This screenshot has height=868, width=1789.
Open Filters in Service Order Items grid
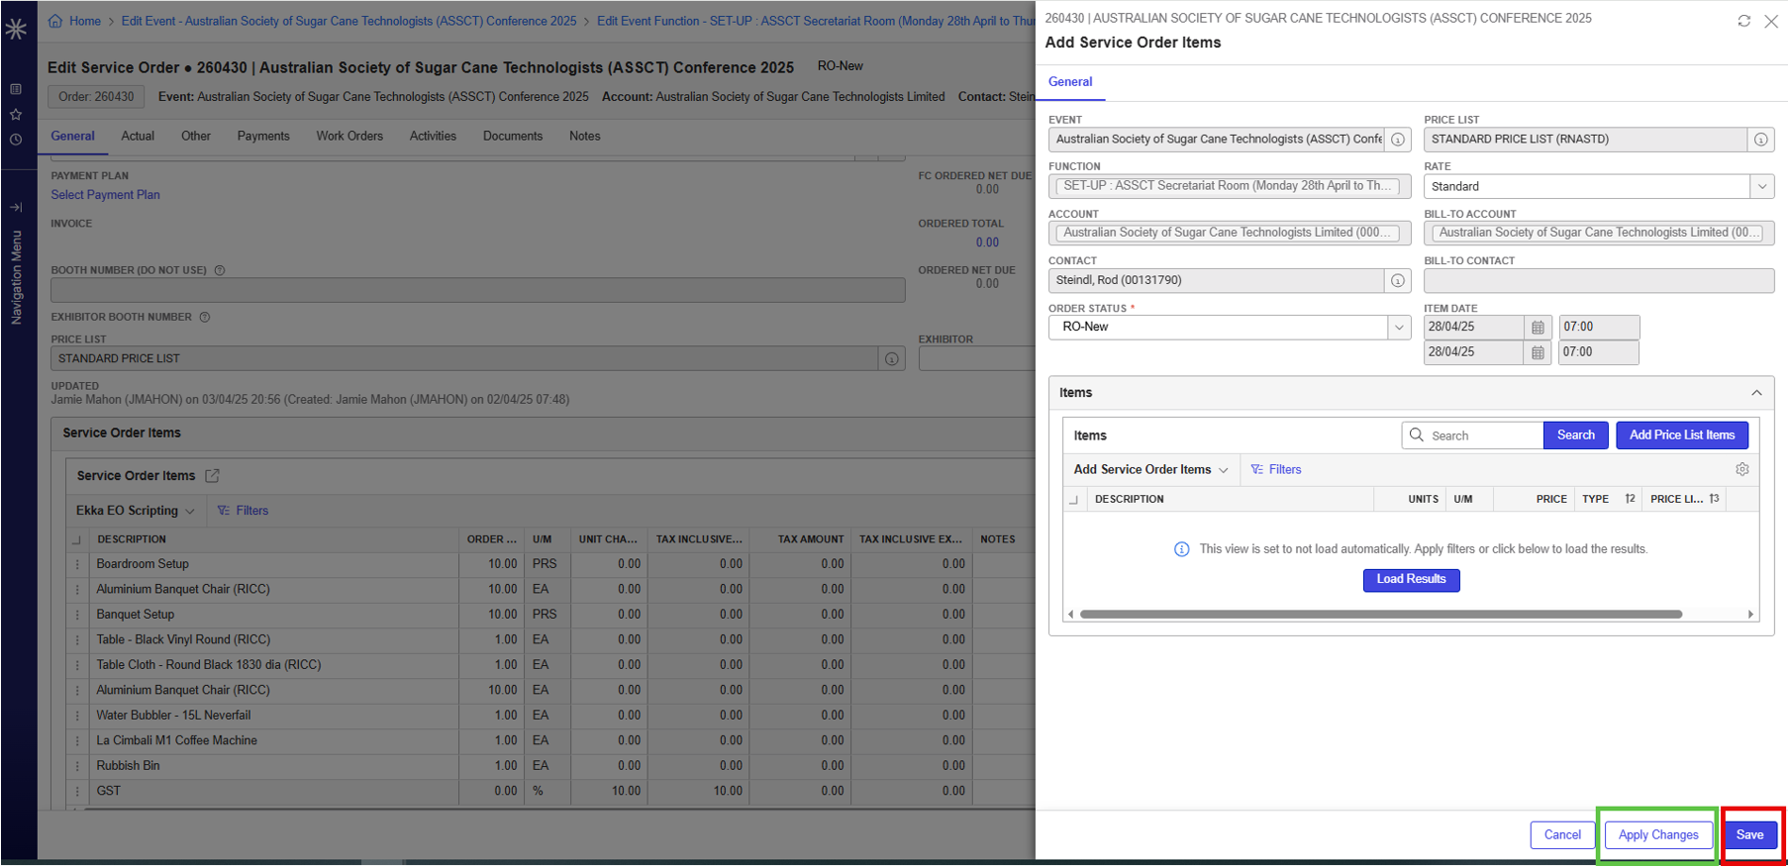pos(243,511)
